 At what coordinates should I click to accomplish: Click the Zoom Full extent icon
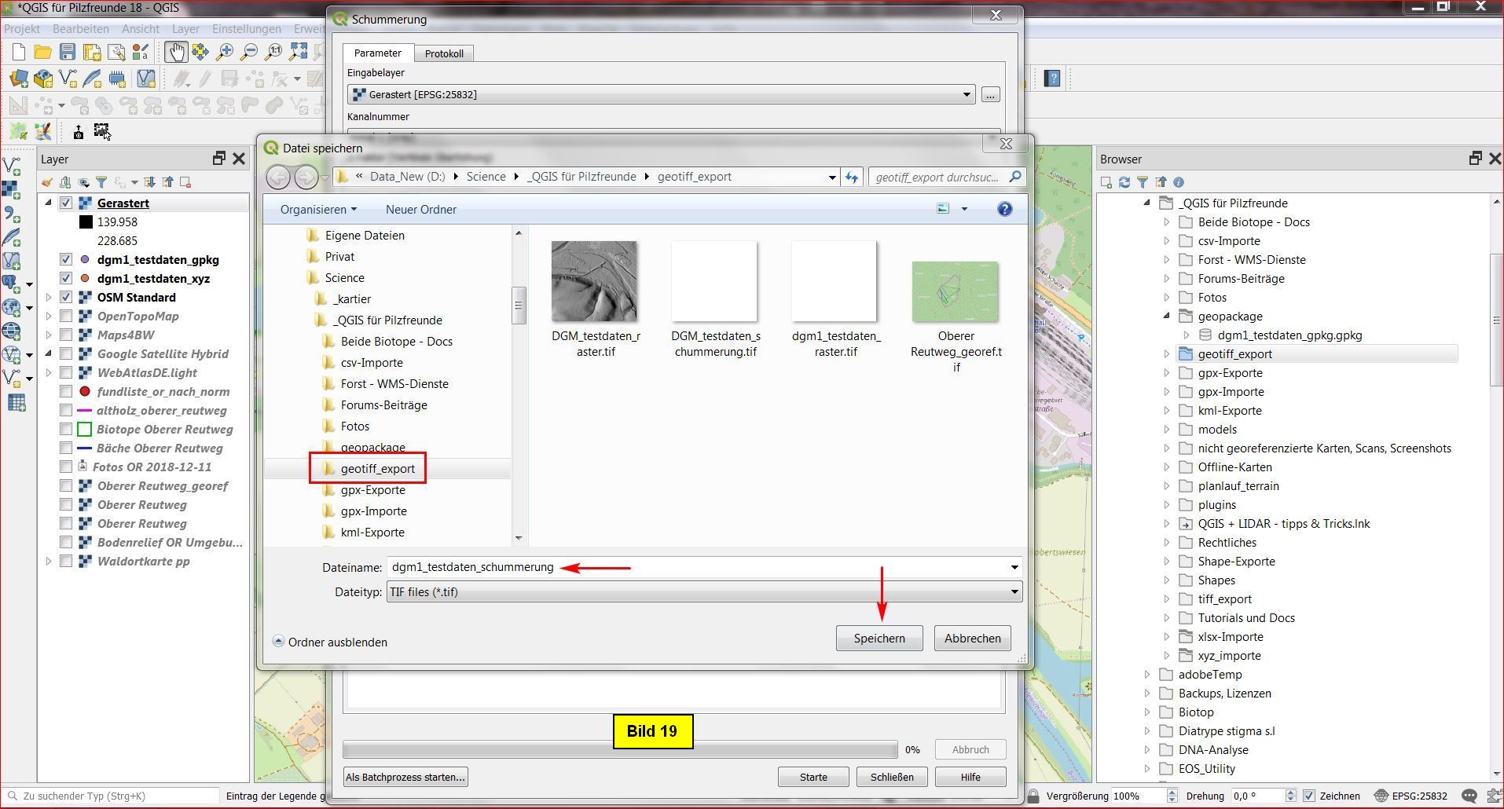298,53
